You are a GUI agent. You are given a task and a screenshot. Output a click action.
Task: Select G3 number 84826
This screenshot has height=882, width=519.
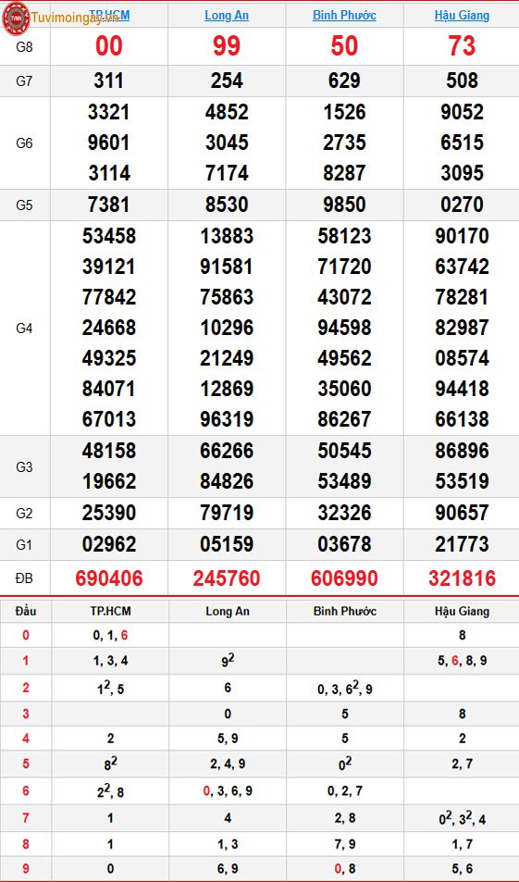[227, 481]
